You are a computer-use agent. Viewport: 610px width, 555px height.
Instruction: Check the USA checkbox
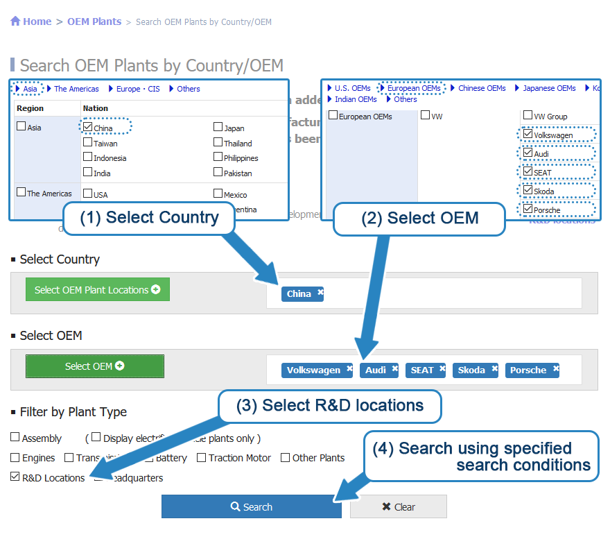[x=87, y=194]
